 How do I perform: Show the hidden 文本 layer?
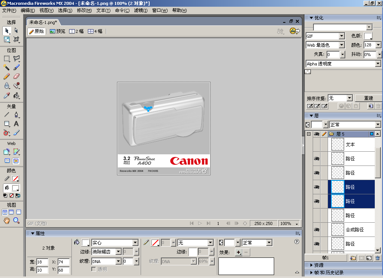coord(316,145)
